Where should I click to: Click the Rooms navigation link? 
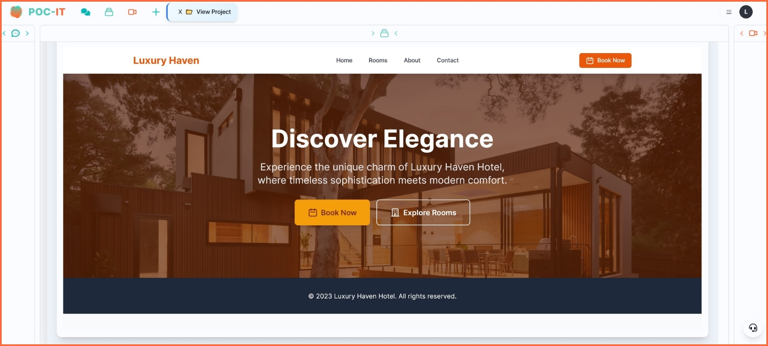(x=378, y=60)
